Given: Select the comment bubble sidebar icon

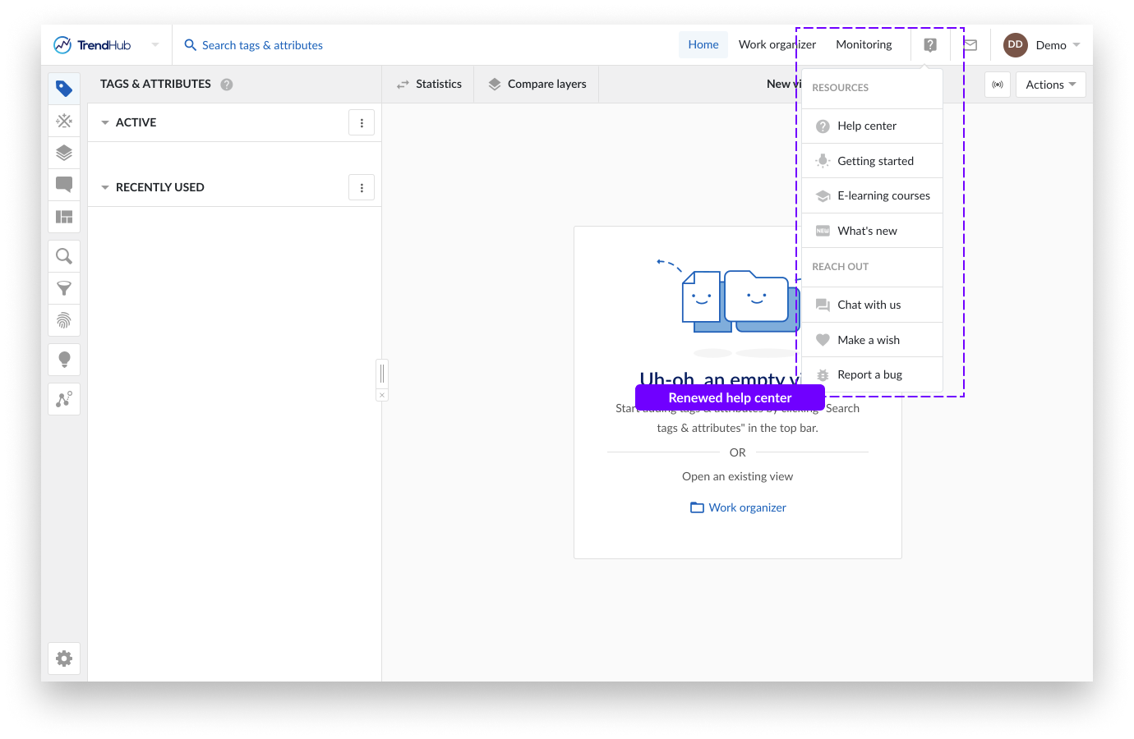Looking at the screenshot, I should pos(64,185).
